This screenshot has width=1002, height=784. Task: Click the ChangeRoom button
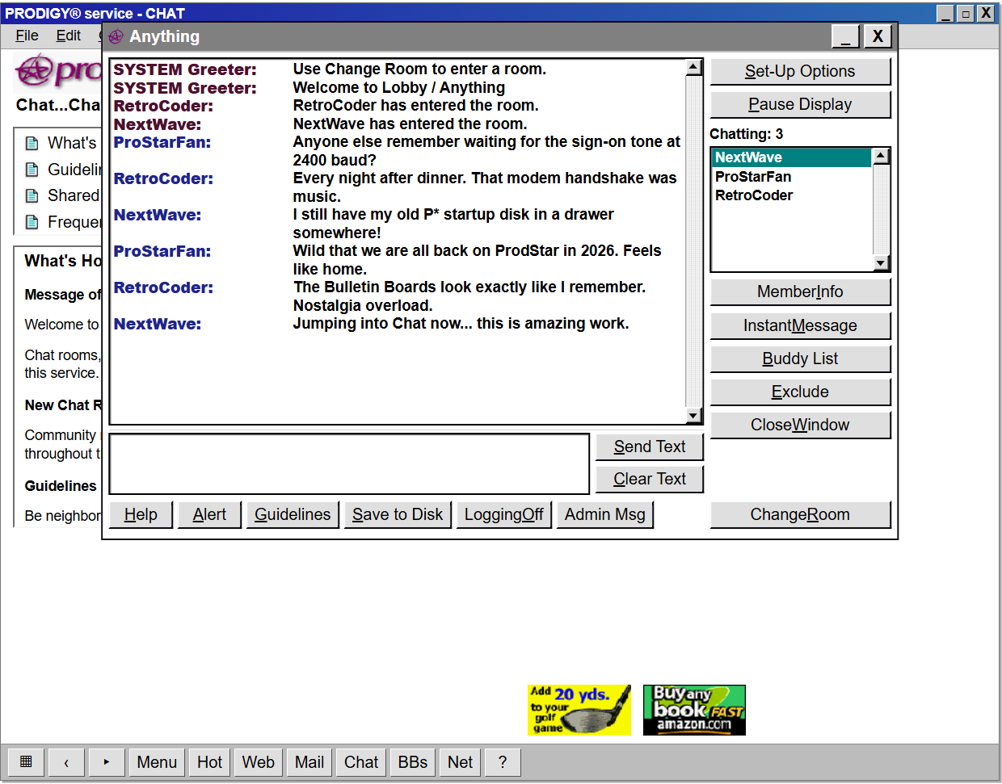pos(800,514)
